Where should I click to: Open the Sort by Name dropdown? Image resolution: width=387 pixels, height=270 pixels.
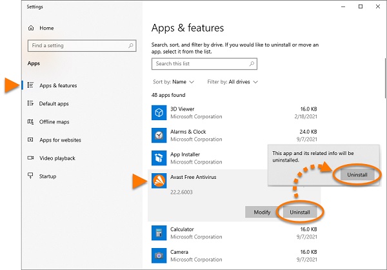click(174, 82)
